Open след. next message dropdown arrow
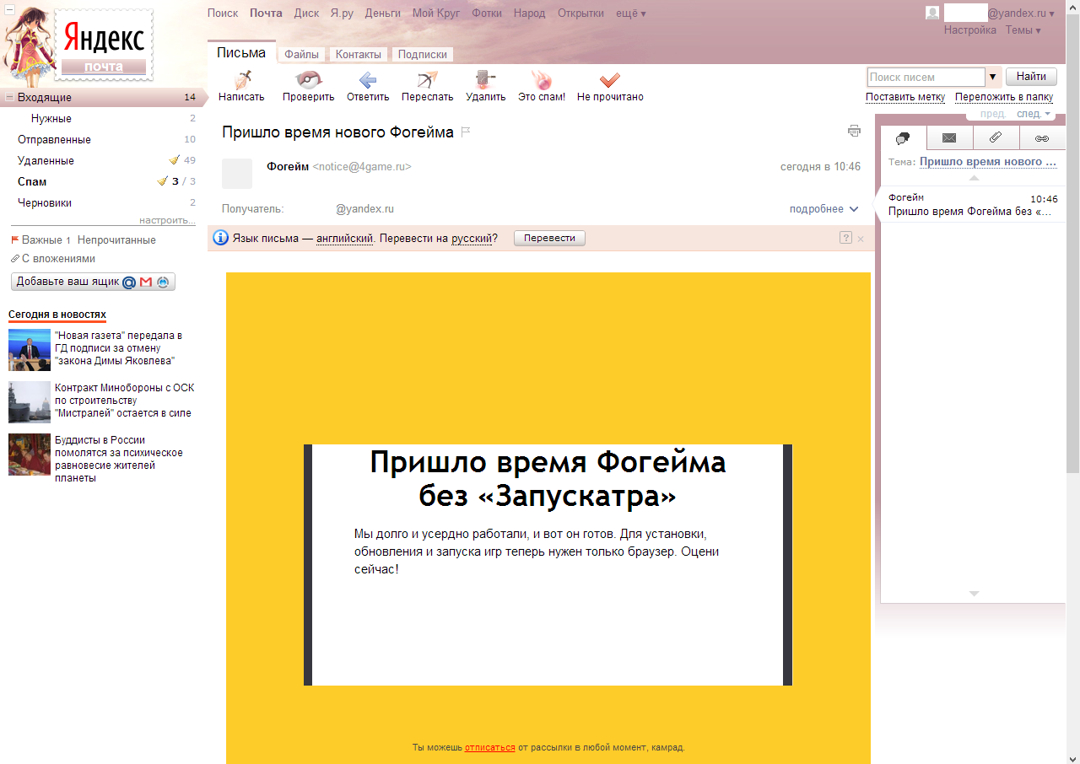 coord(1048,114)
